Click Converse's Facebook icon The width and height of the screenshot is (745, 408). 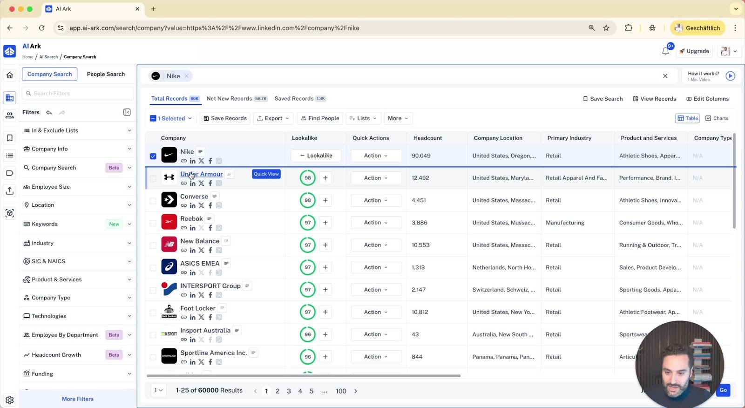pyautogui.click(x=210, y=206)
